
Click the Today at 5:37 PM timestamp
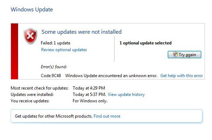pyautogui.click(x=89, y=95)
